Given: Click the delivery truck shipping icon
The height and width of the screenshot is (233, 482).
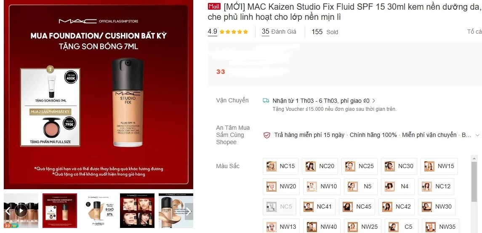Looking at the screenshot, I should pos(266,101).
